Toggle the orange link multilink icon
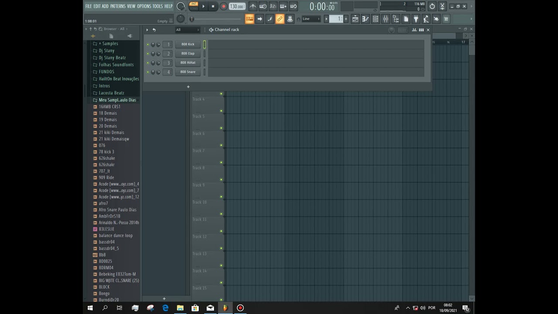This screenshot has height=314, width=558. pyautogui.click(x=279, y=19)
